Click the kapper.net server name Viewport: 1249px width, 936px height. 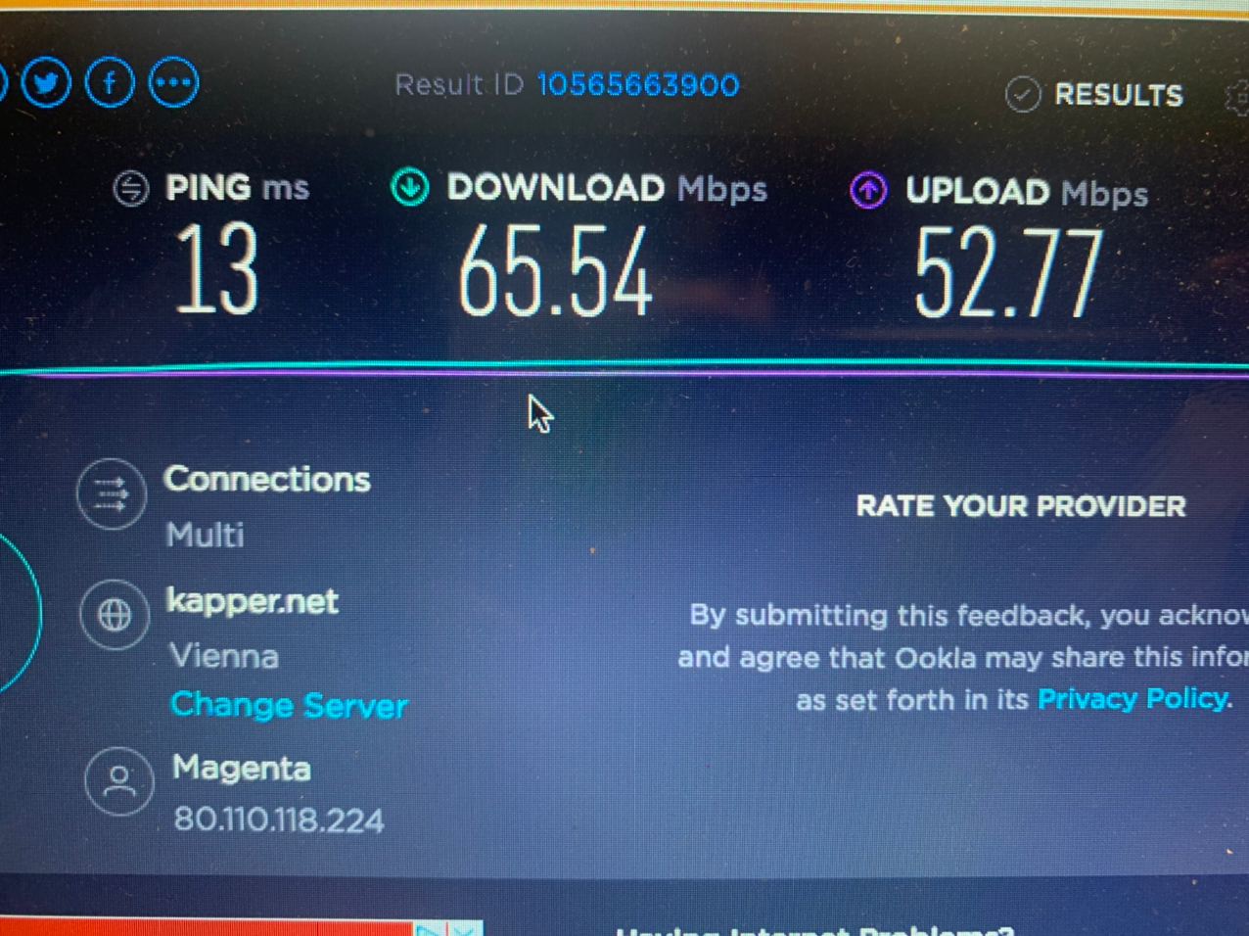pyautogui.click(x=253, y=601)
